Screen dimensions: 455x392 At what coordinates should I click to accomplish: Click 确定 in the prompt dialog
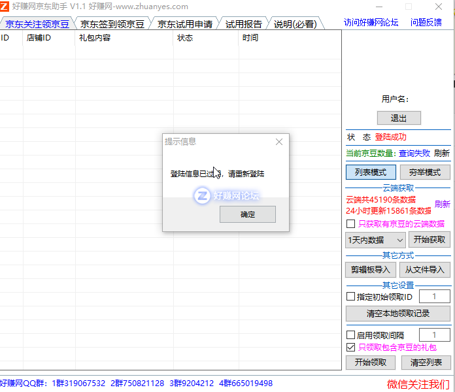coord(248,214)
